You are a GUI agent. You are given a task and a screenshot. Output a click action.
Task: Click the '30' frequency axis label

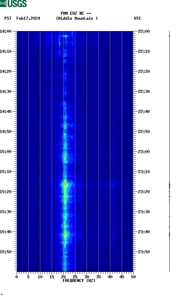pos(87,277)
